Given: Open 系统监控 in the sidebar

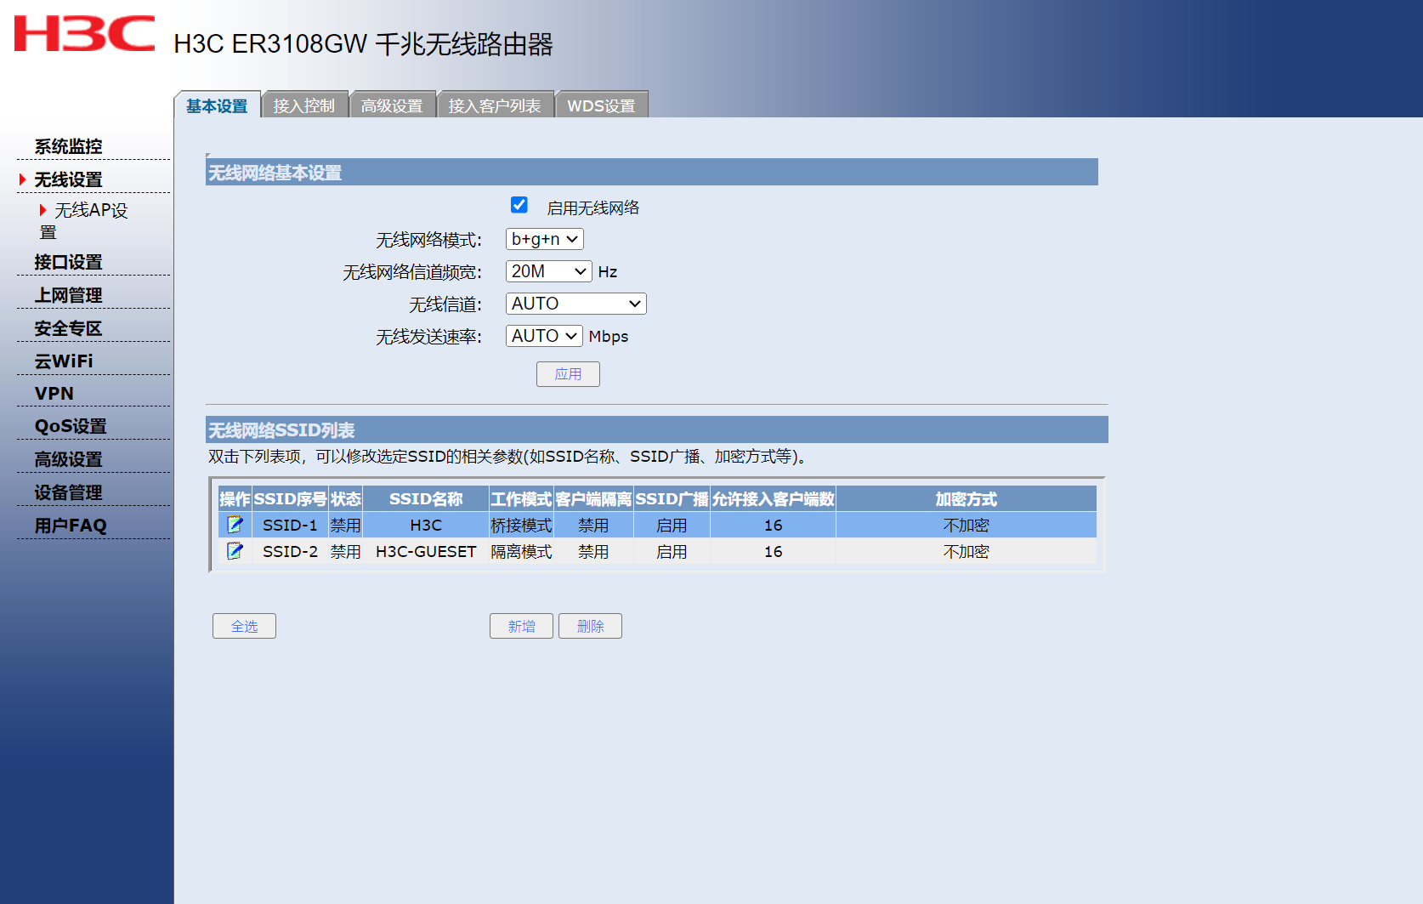Looking at the screenshot, I should click(x=68, y=146).
